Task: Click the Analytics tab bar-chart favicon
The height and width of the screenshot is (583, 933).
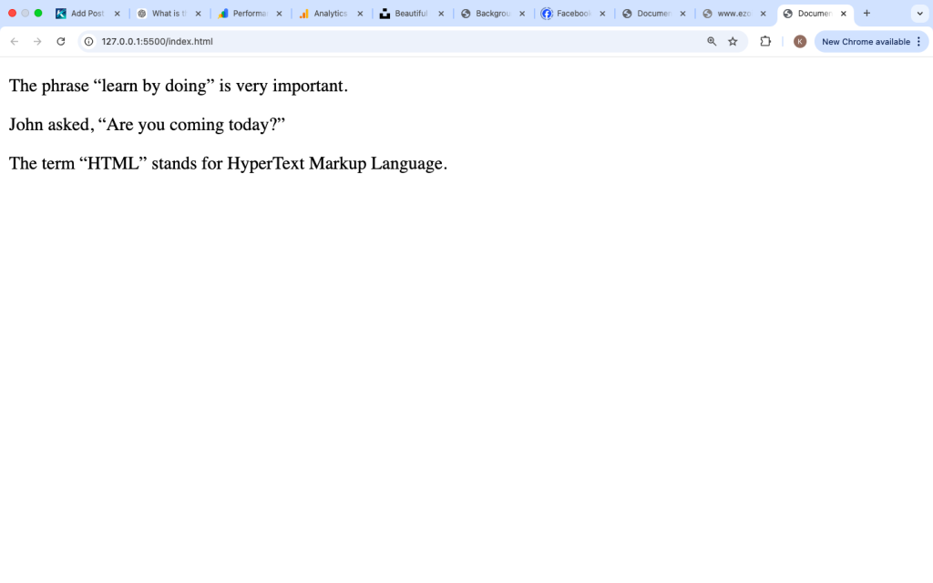Action: pyautogui.click(x=304, y=13)
